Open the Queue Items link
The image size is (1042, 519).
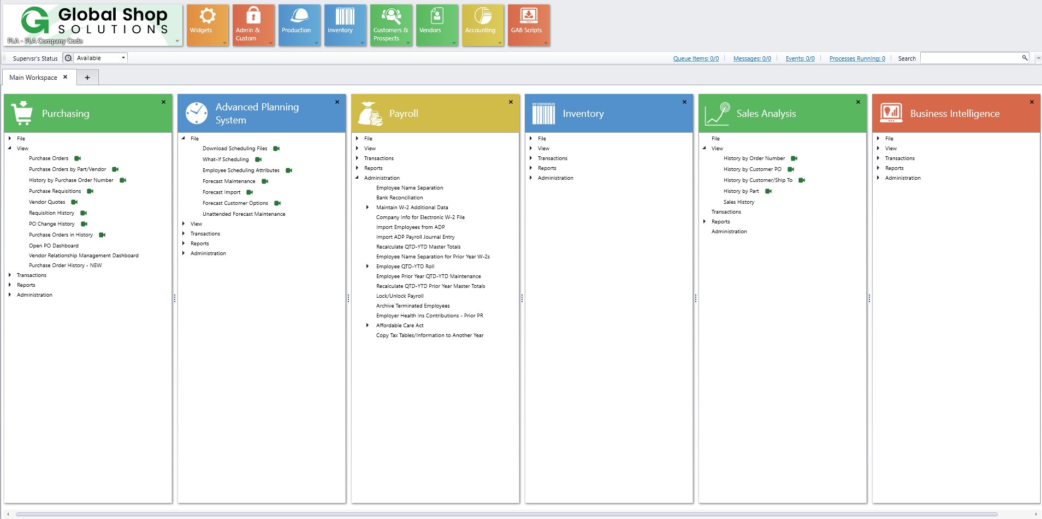pyautogui.click(x=696, y=58)
